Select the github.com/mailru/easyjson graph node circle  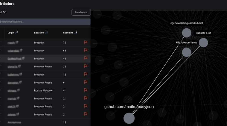(x=129, y=118)
